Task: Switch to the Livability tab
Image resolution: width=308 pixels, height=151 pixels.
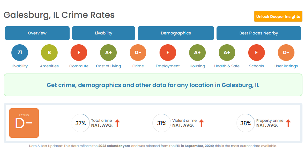Action: coord(103,33)
